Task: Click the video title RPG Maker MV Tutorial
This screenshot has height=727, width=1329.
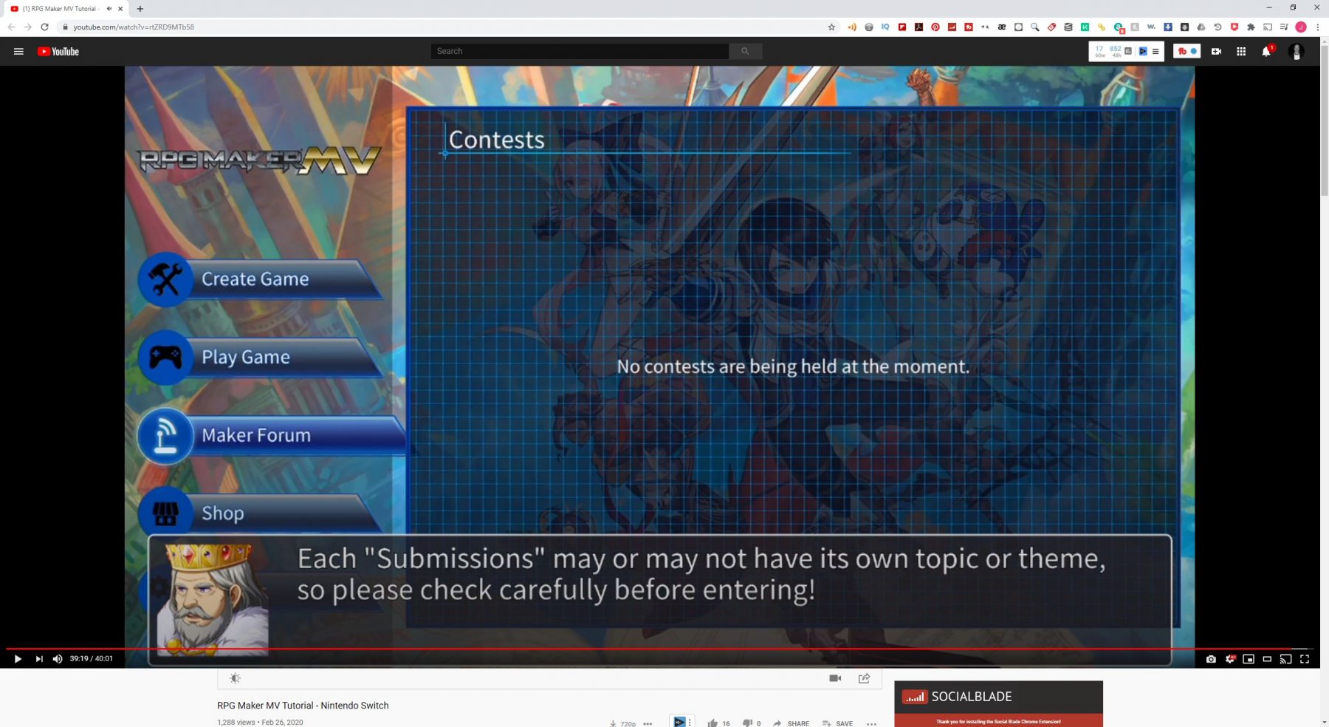Action: tap(303, 706)
